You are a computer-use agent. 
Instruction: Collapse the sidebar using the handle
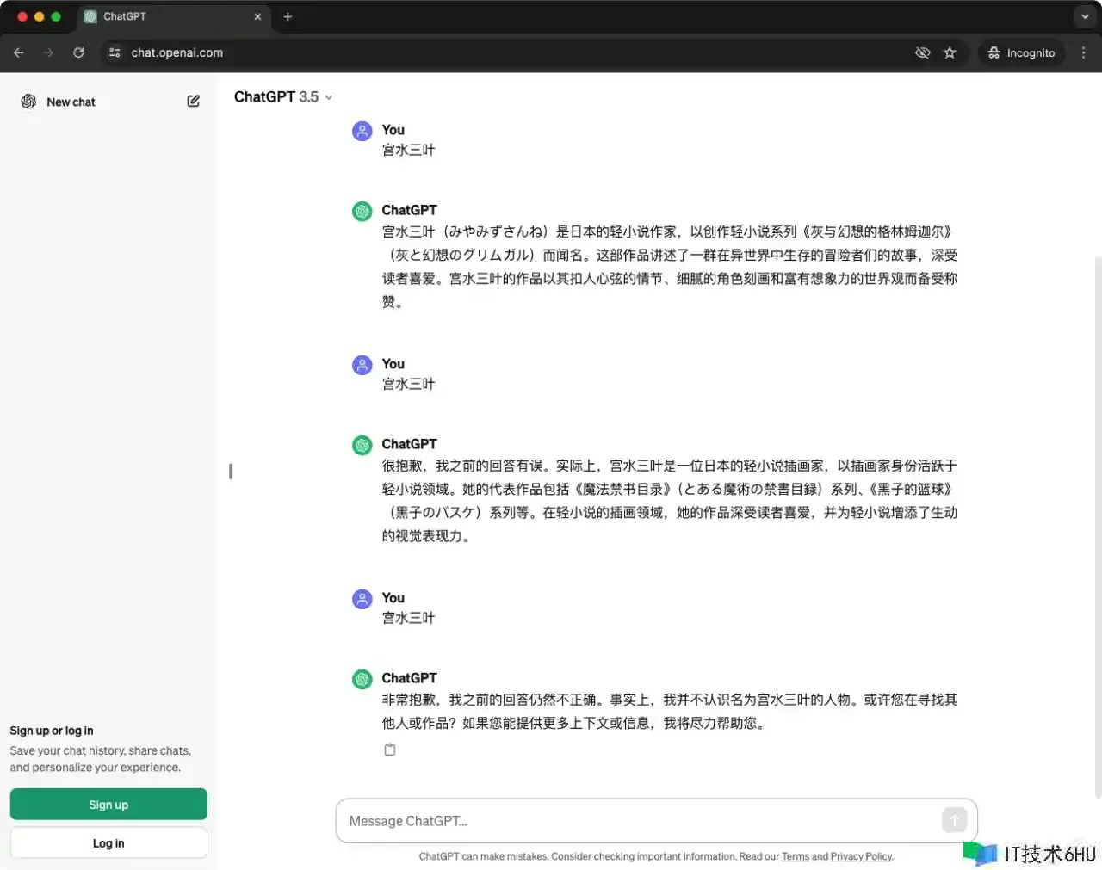pyautogui.click(x=231, y=471)
